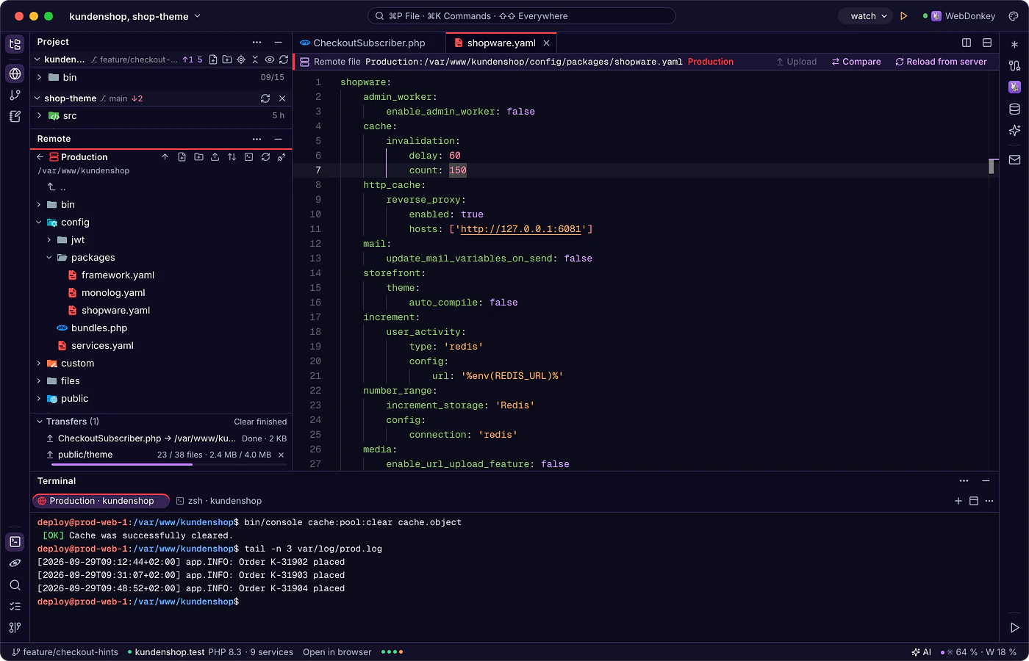The image size is (1029, 661).
Task: Split the editor vertically with the columns icon
Action: point(967,43)
